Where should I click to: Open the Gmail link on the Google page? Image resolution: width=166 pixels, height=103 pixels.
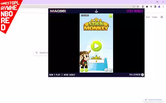click(x=148, y=17)
